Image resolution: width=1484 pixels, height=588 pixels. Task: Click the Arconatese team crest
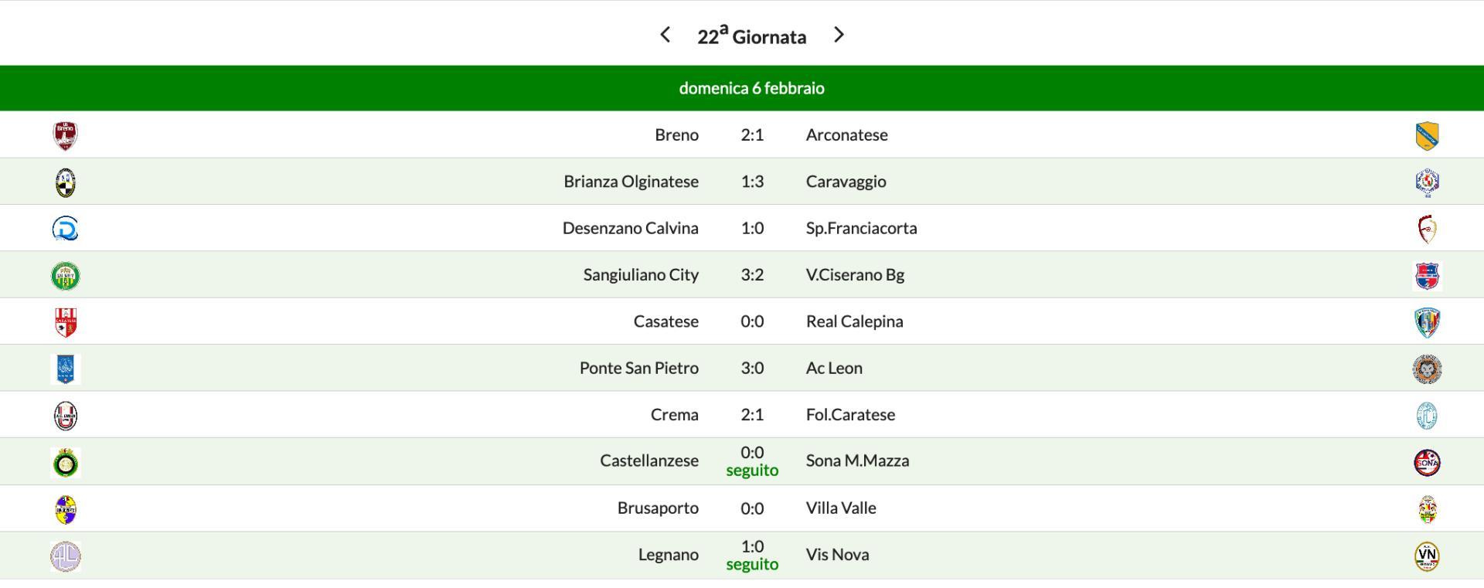point(1427,135)
